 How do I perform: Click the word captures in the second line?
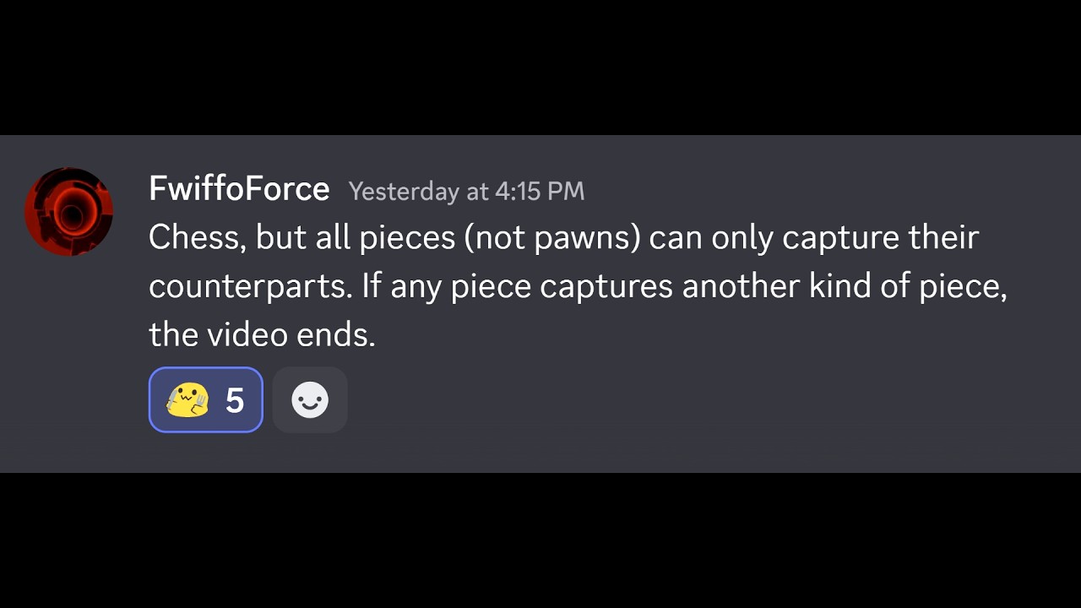[x=606, y=287]
